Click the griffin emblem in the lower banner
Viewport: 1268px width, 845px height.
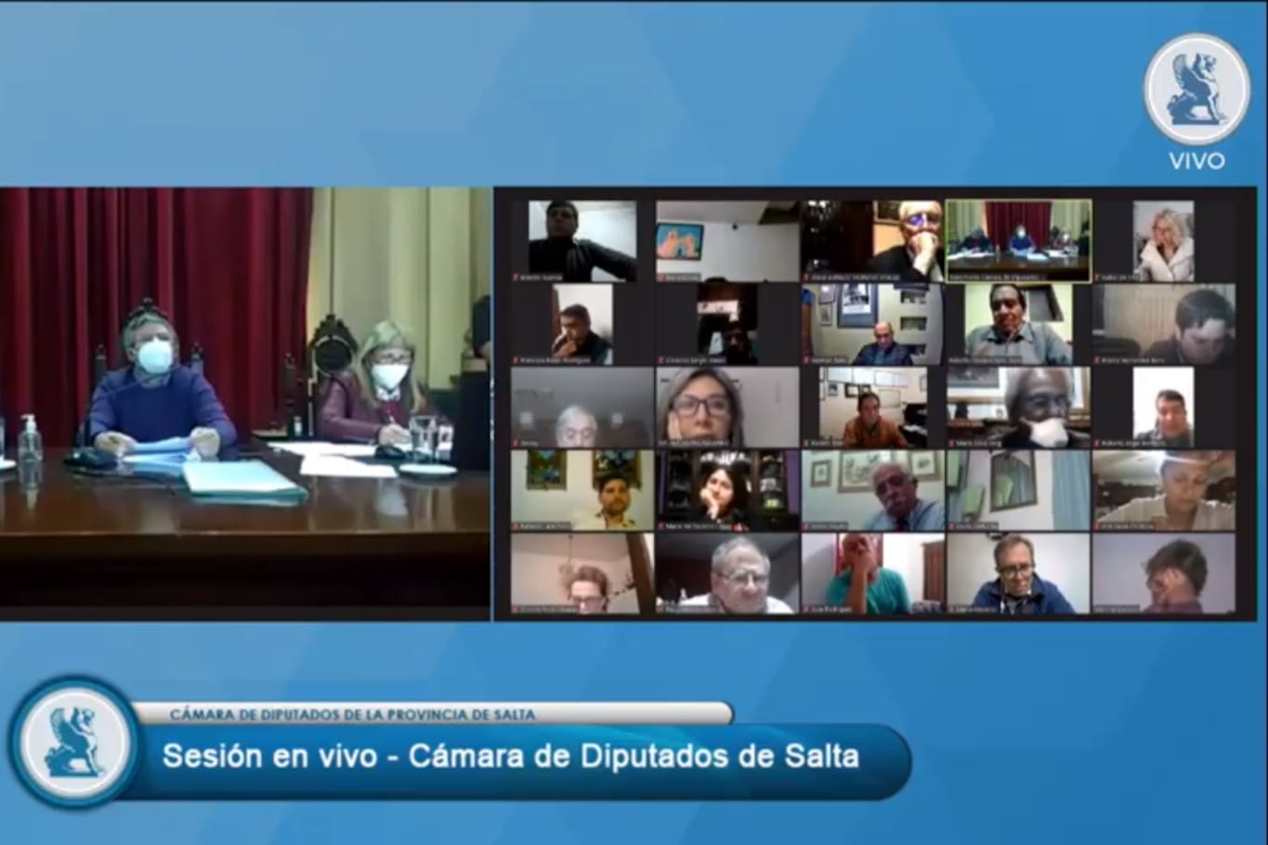pos(74,742)
